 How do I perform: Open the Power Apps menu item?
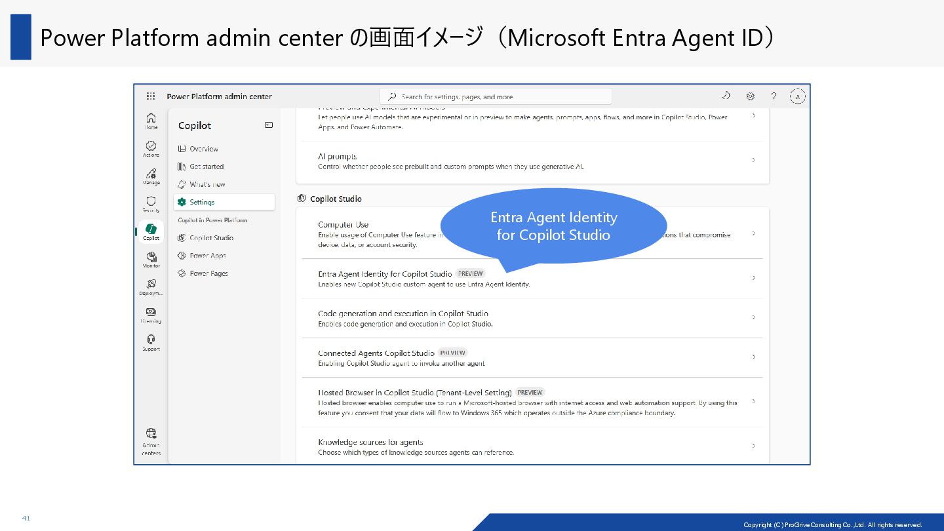click(x=224, y=256)
